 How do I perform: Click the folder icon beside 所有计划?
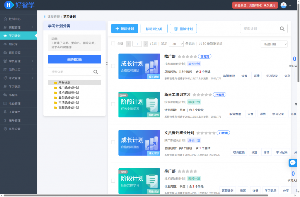(x=55, y=83)
